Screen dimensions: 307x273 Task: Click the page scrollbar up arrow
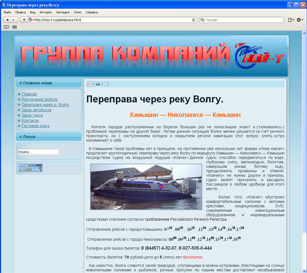tap(304, 33)
